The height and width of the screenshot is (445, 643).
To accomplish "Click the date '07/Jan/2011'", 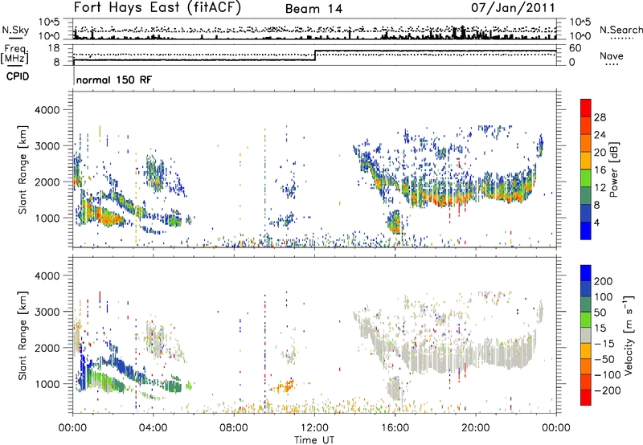I will (513, 7).
